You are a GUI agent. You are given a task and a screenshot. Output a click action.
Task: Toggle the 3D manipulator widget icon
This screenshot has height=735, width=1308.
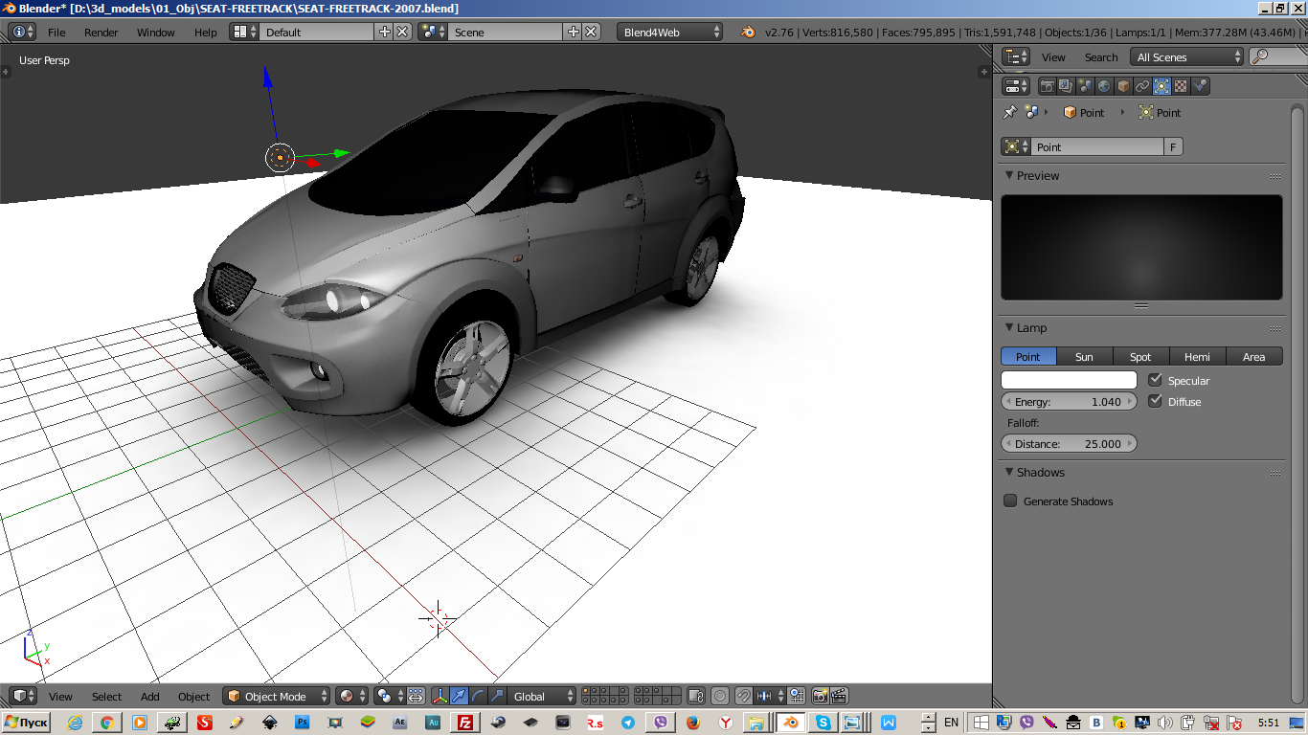click(440, 696)
